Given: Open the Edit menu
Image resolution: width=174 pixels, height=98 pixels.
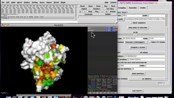Looking at the screenshot, I should pyautogui.click(x=8, y=2).
